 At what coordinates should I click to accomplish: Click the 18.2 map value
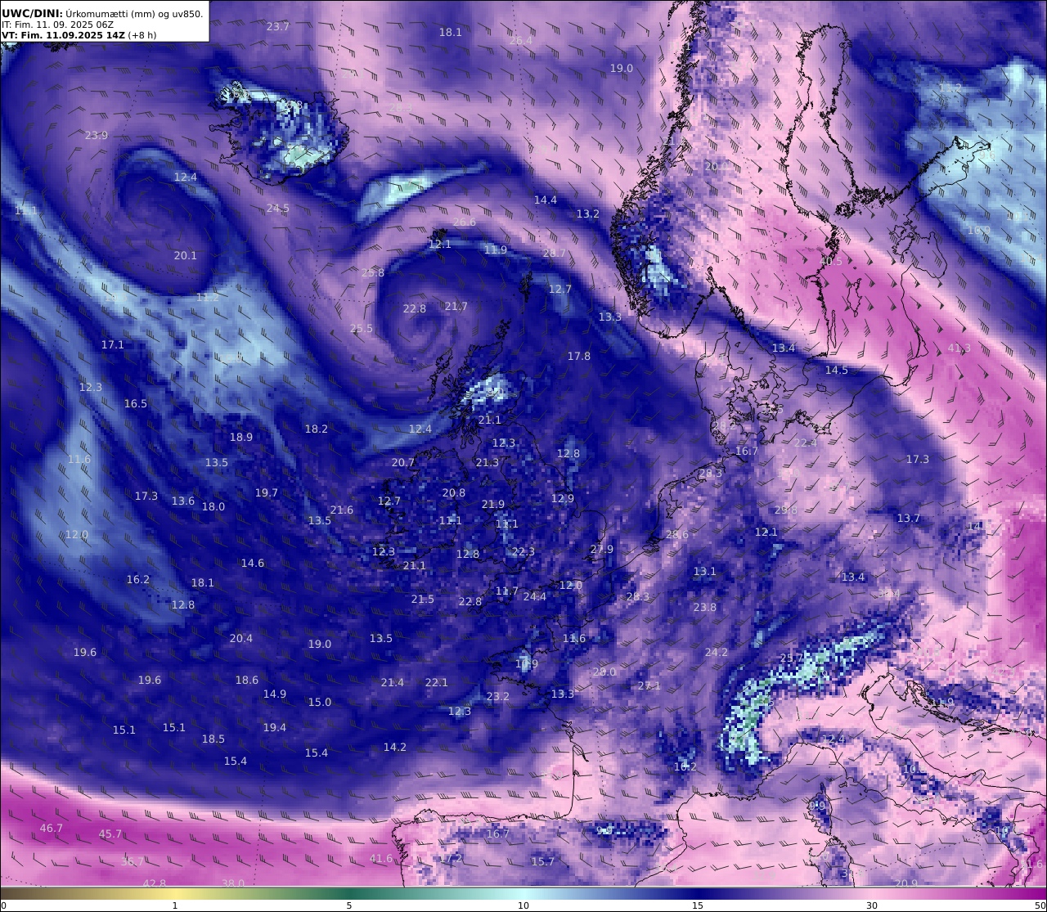(317, 429)
